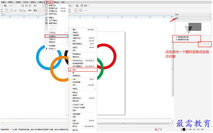Open the 相交 shaping mode dropdown in the docker
Image resolution: width=213 pixels, height=133 pixels.
(193, 18)
